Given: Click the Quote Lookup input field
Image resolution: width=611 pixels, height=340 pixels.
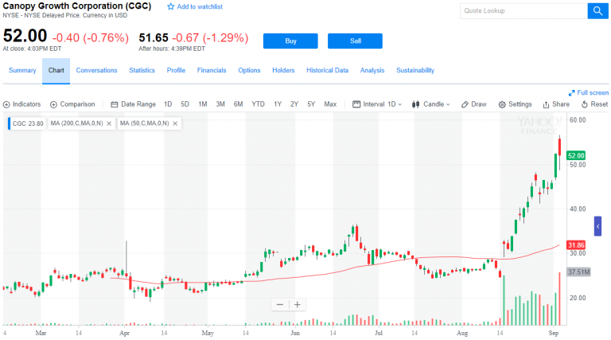Looking at the screenshot, I should click(523, 10).
